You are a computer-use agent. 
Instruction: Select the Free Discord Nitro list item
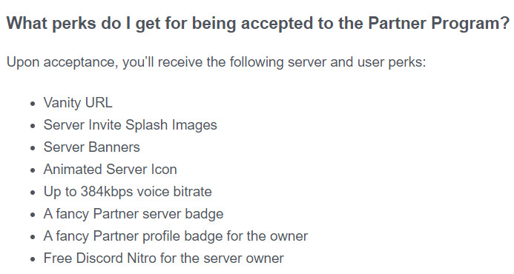click(164, 258)
